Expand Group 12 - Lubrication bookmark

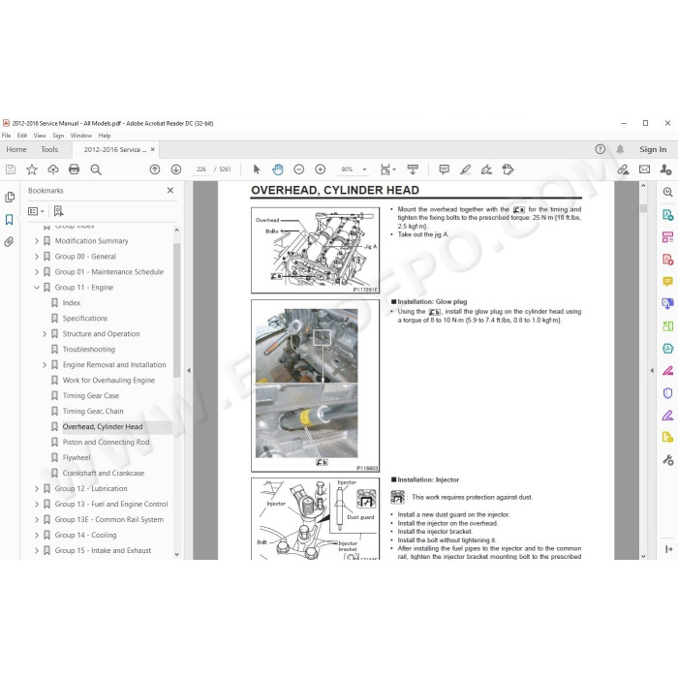click(37, 488)
